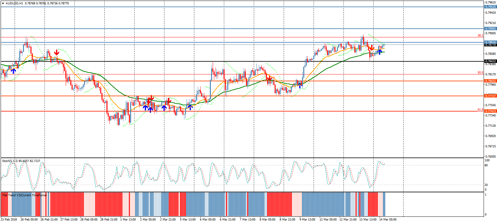Click the 6 Mar 05:00 time axis label
The height and width of the screenshot is (223, 497).
(208, 220)
